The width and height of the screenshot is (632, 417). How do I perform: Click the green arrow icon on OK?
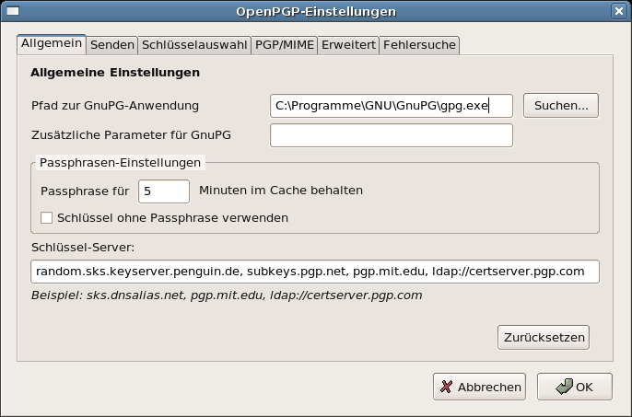[564, 387]
